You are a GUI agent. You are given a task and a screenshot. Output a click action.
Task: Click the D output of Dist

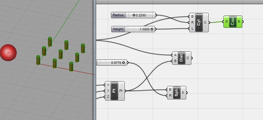click(188, 58)
